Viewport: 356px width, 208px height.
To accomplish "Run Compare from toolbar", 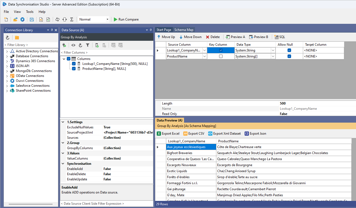I will tap(126, 19).
